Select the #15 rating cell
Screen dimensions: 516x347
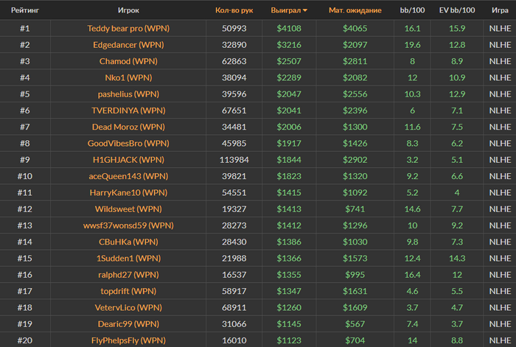pyautogui.click(x=25, y=259)
